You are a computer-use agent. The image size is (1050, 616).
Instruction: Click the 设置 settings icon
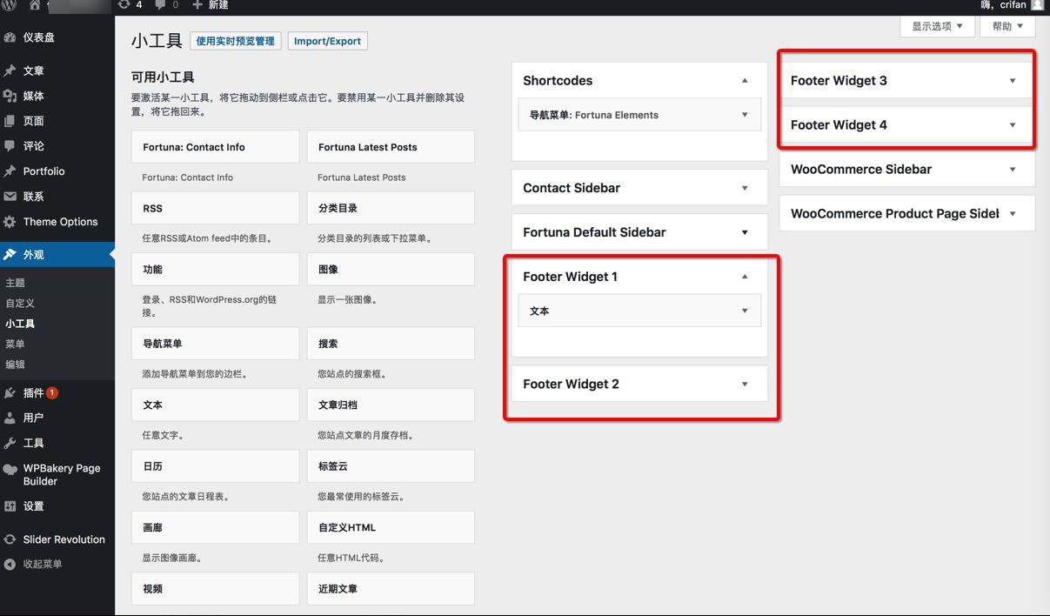tap(10, 506)
